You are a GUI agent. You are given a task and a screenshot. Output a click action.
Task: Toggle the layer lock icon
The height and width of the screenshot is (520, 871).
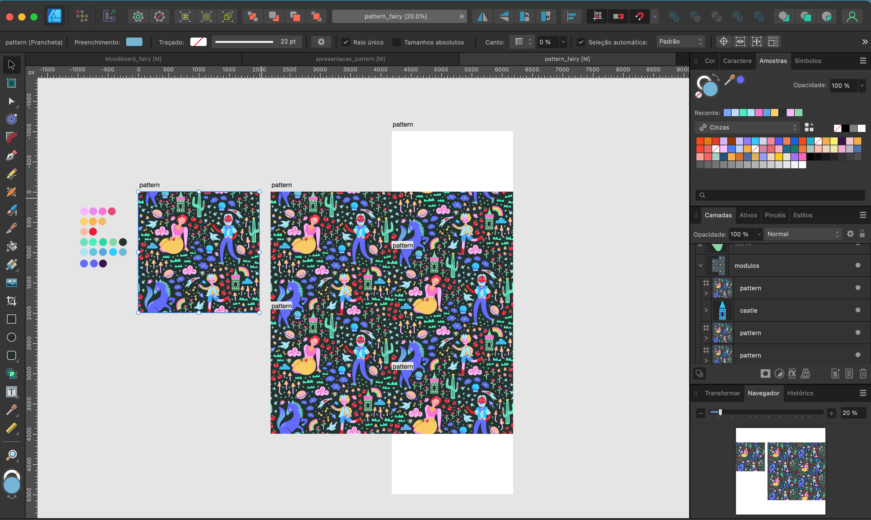pos(862,234)
